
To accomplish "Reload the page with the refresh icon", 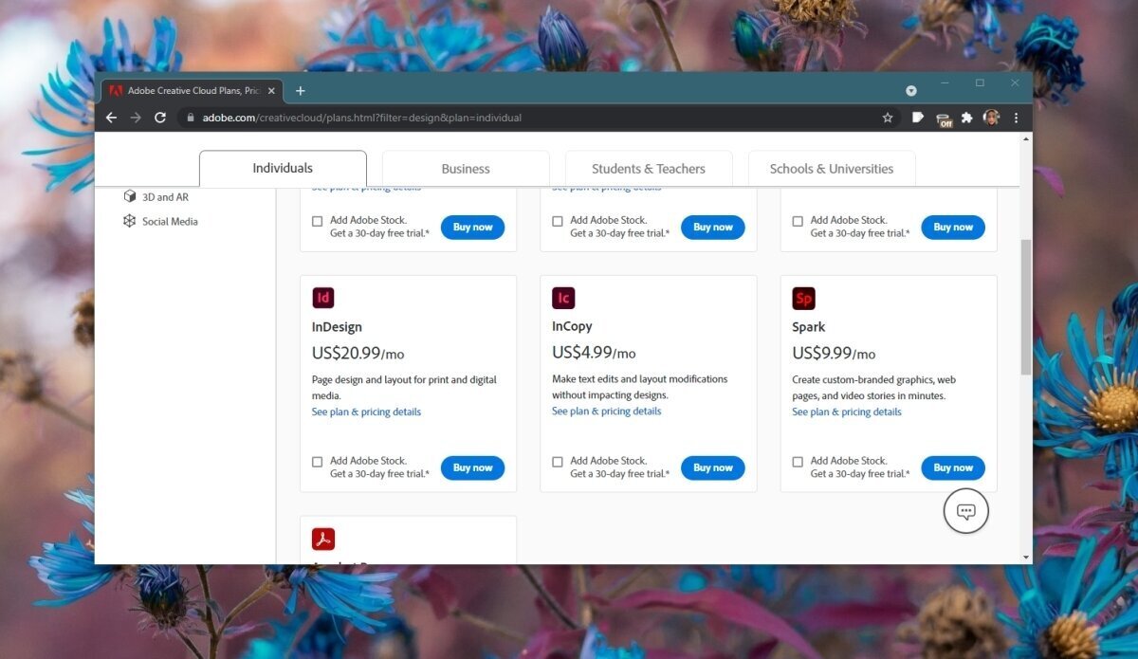I will tap(159, 117).
